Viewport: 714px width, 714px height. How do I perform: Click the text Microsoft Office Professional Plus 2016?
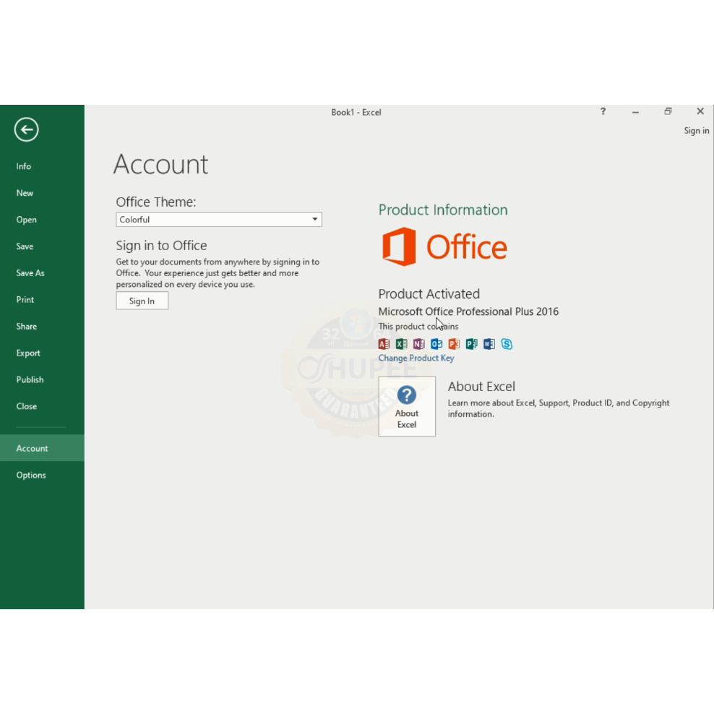(x=468, y=311)
